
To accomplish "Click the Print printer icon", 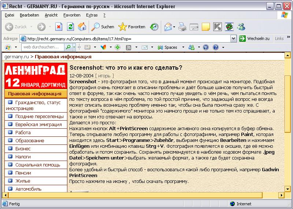I will 182,27.
